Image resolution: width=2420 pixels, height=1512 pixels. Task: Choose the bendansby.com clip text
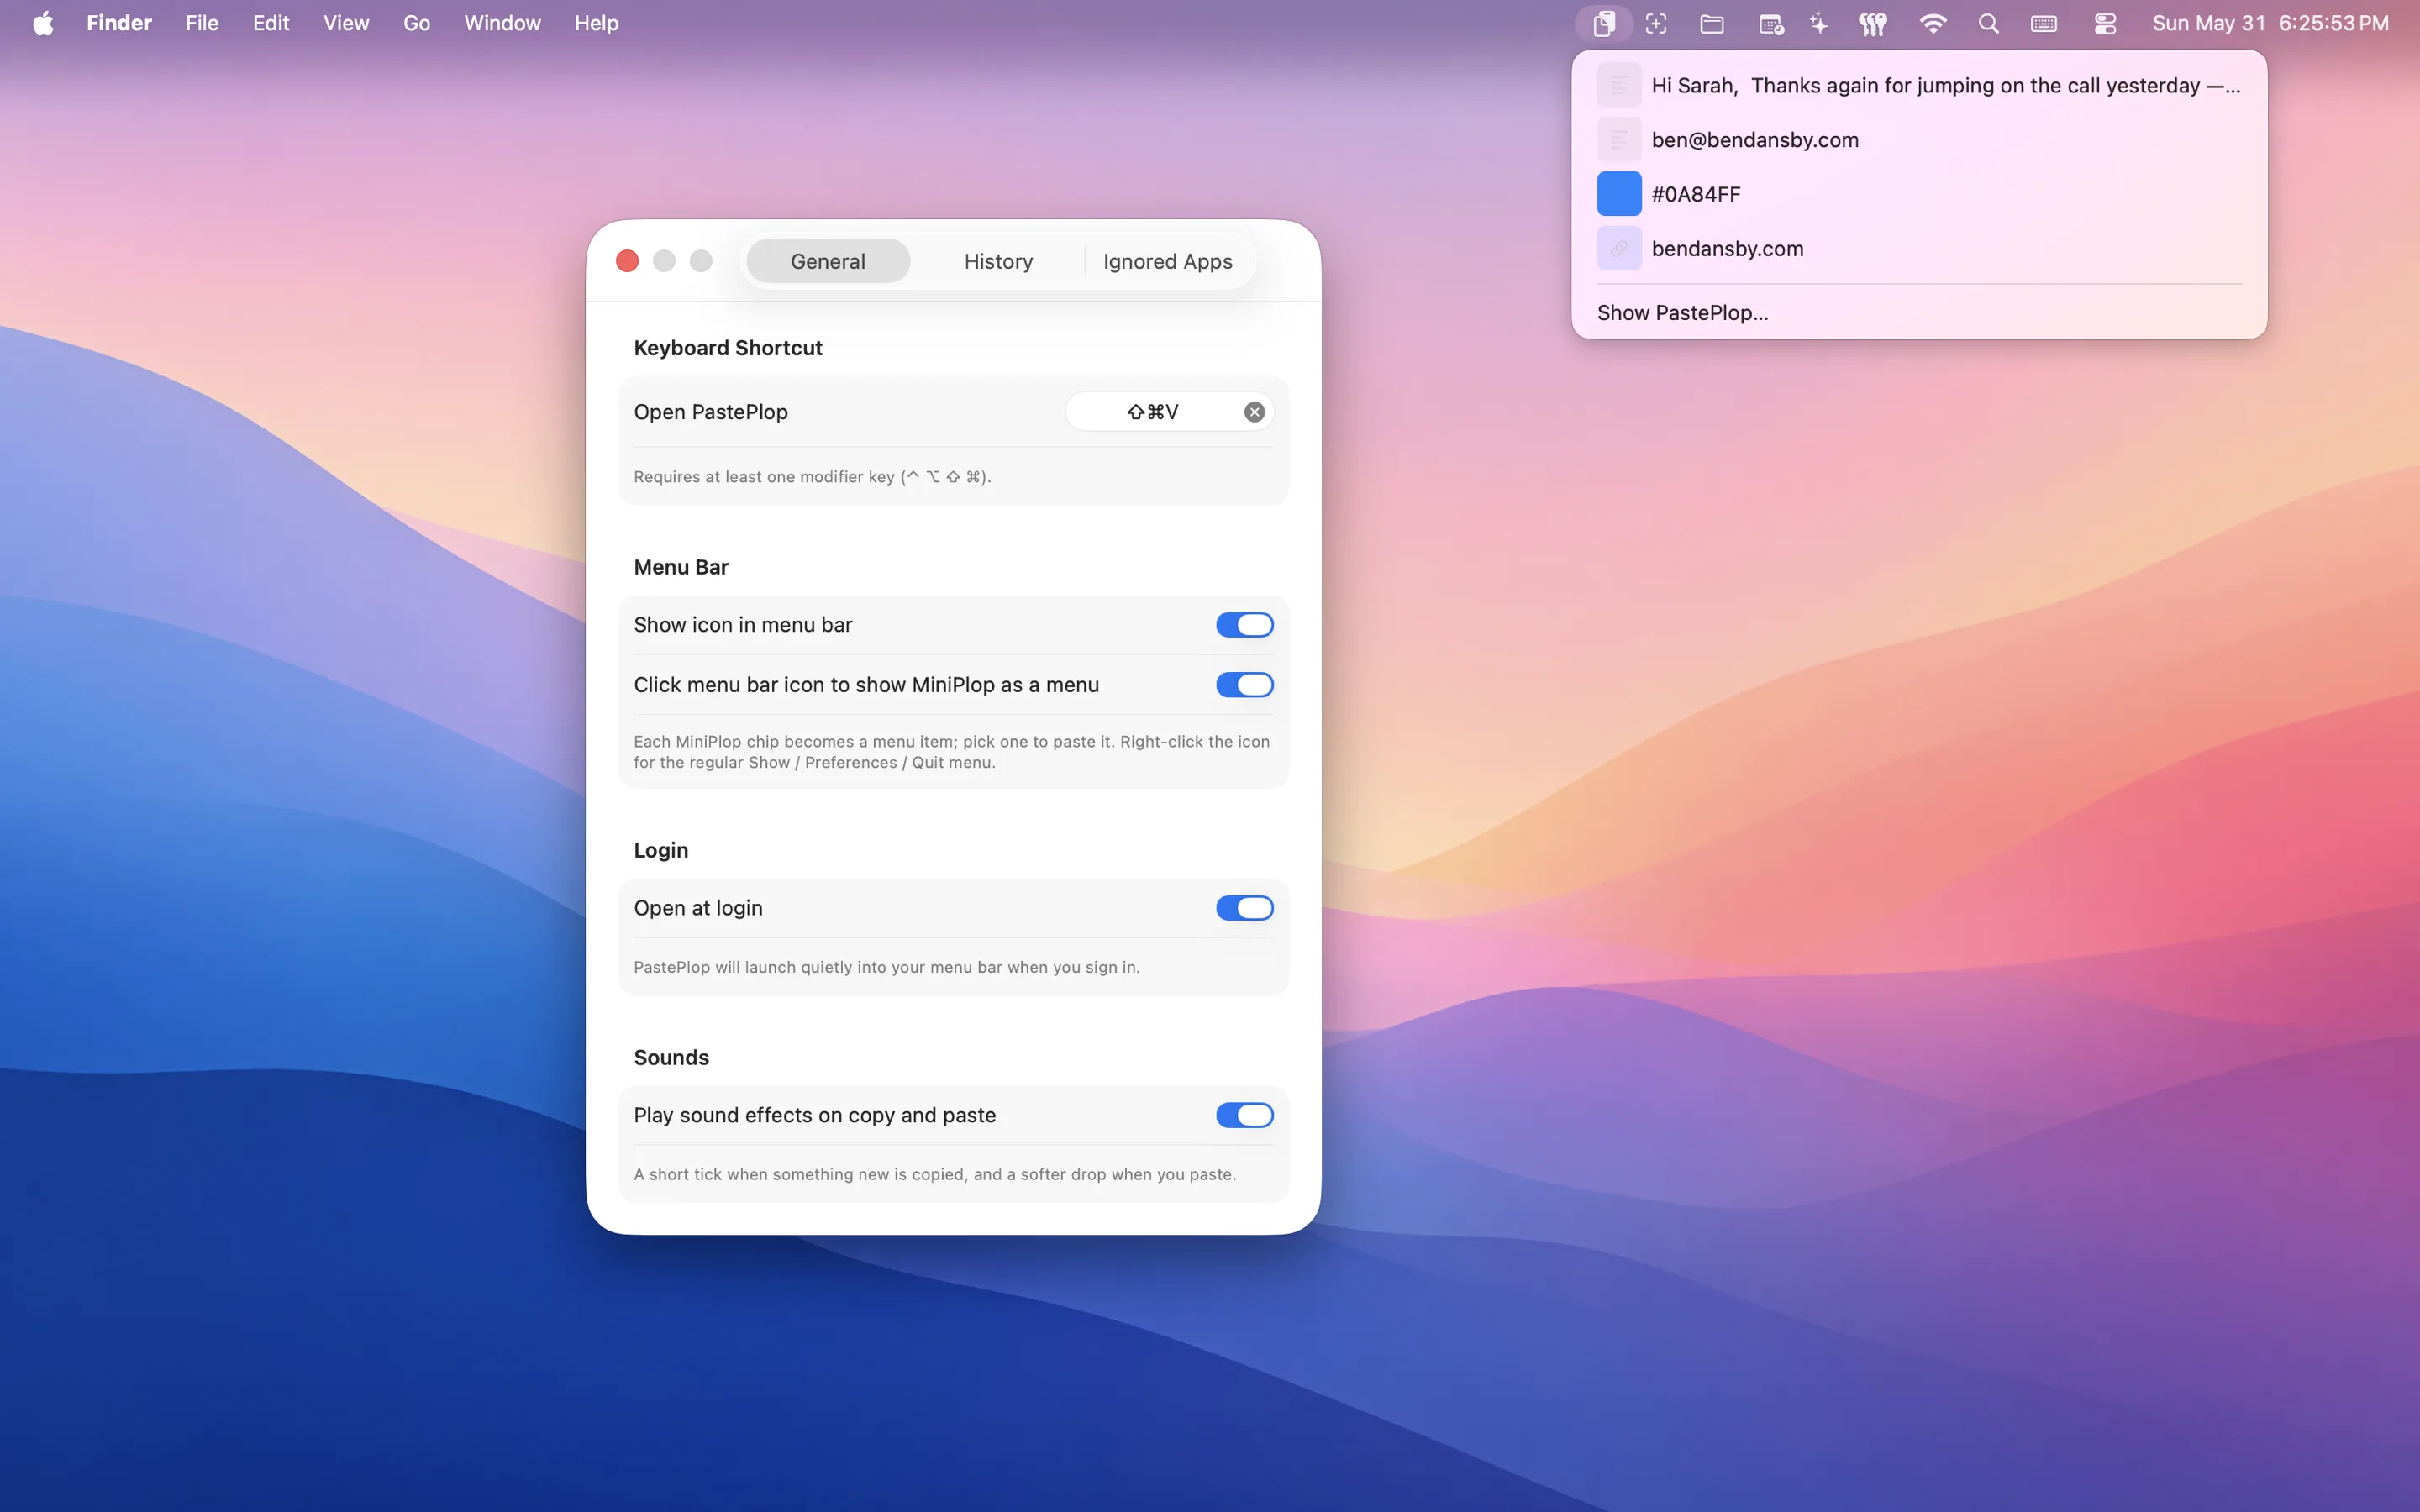1727,249
